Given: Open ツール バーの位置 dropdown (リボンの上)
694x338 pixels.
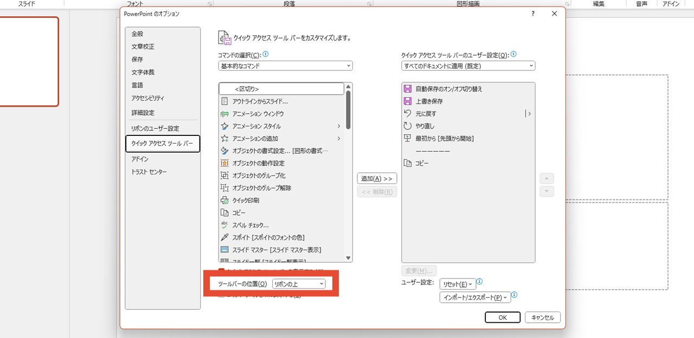Looking at the screenshot, I should tap(299, 284).
